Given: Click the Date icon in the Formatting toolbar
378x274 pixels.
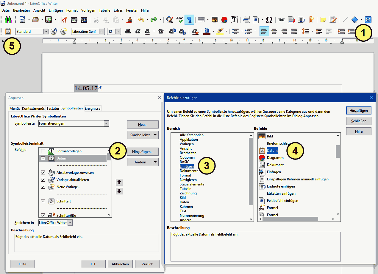Looking at the screenshot, I should tap(8, 31).
